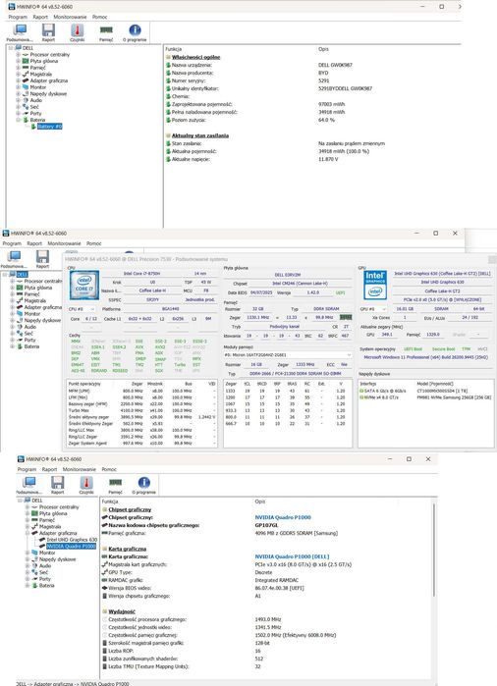The height and width of the screenshot is (686, 497).
Task: Click the '11.870 V' battery voltage value
Action: [328, 159]
